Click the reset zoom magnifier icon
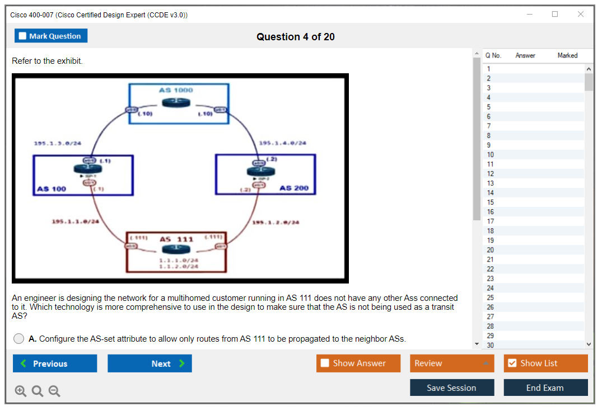602x411 pixels. click(38, 391)
